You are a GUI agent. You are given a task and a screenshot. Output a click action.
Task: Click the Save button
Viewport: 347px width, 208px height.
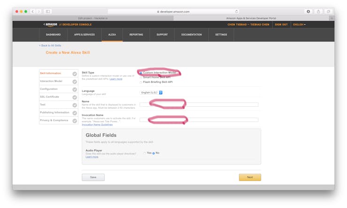pos(93,177)
